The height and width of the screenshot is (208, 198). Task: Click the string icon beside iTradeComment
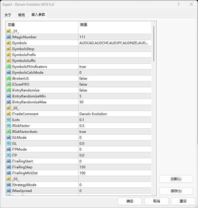9,114
